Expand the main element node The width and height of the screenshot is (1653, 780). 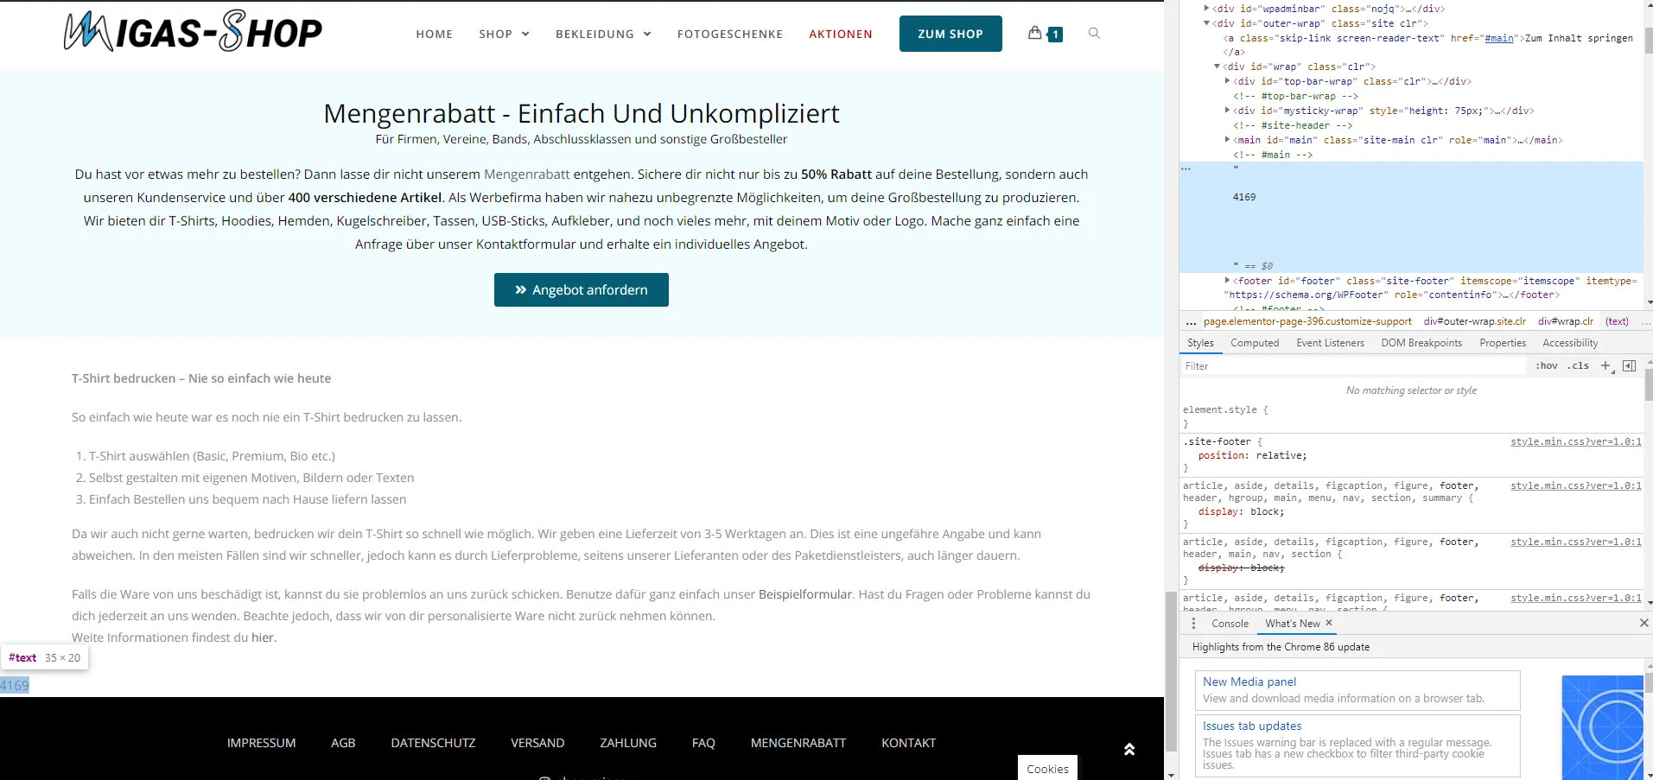1228,140
